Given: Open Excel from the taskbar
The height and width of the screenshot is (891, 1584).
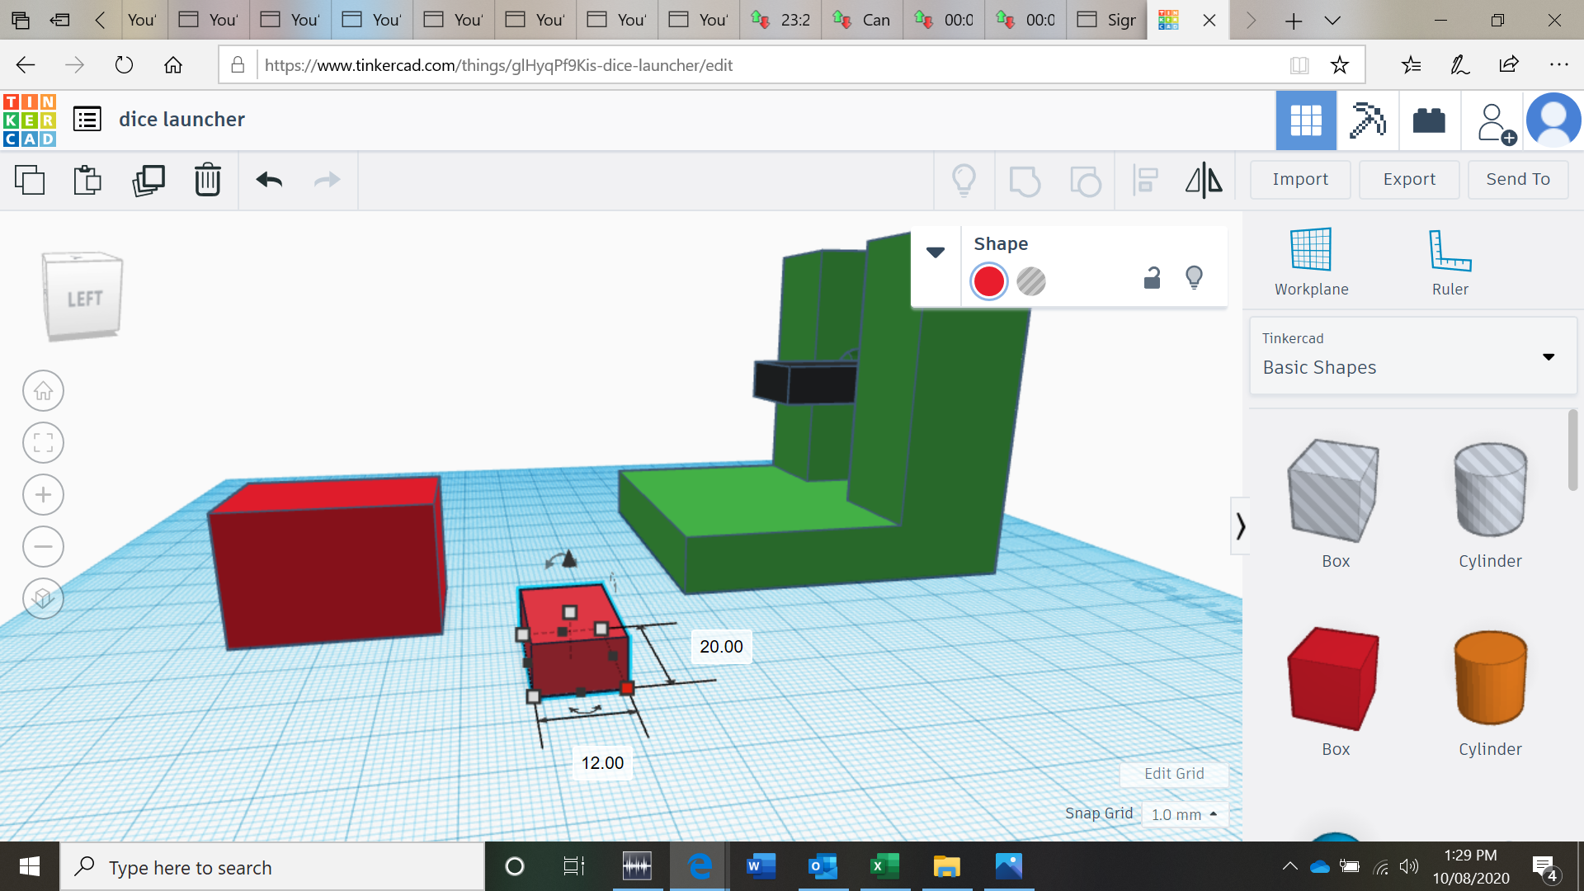Looking at the screenshot, I should coord(884,866).
